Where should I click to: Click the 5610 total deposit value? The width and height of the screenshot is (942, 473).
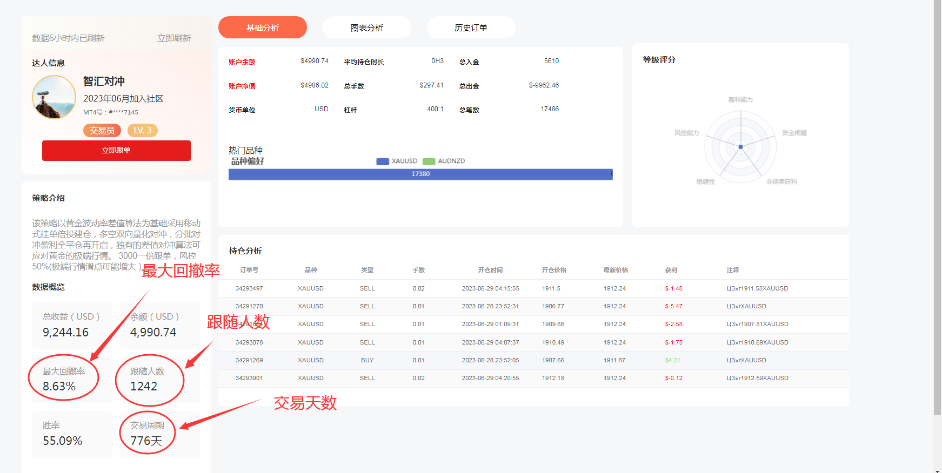pos(551,61)
